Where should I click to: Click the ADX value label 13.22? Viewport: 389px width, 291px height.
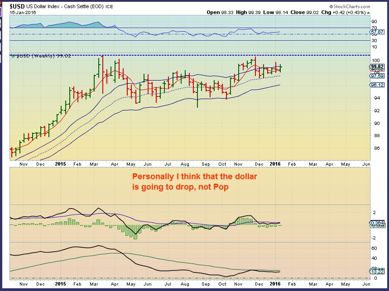(x=377, y=272)
